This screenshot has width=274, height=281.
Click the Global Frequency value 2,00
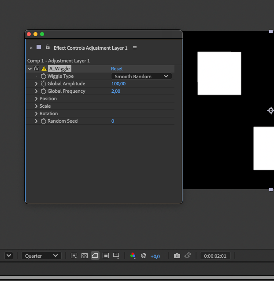116,91
